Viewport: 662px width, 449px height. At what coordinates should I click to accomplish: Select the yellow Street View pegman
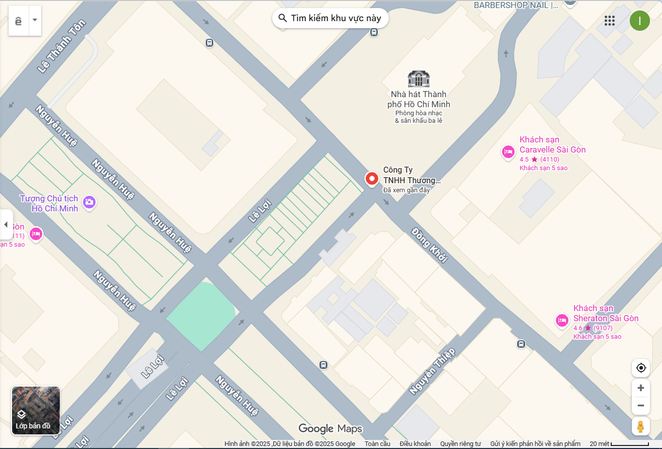coord(640,426)
